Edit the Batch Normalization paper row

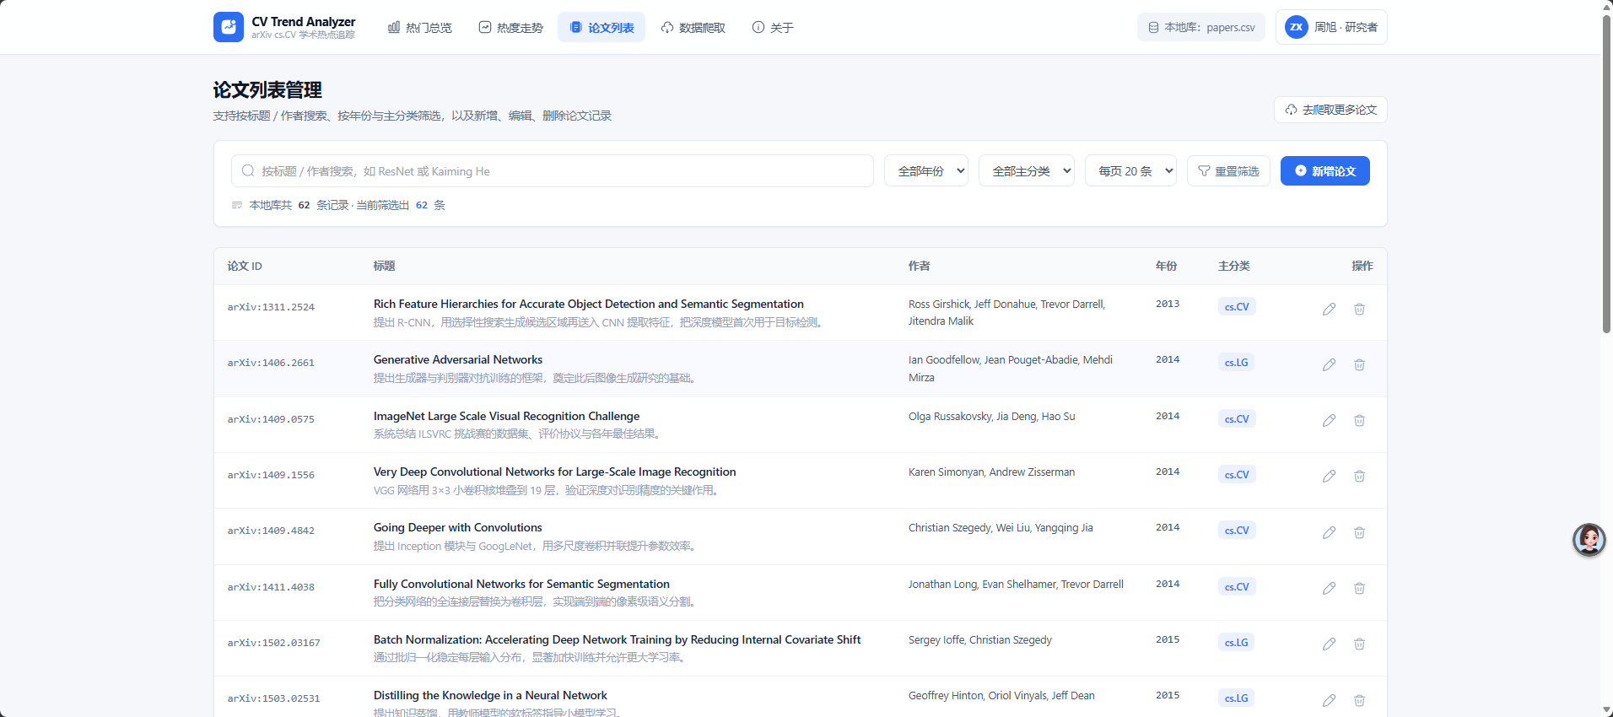coord(1329,644)
